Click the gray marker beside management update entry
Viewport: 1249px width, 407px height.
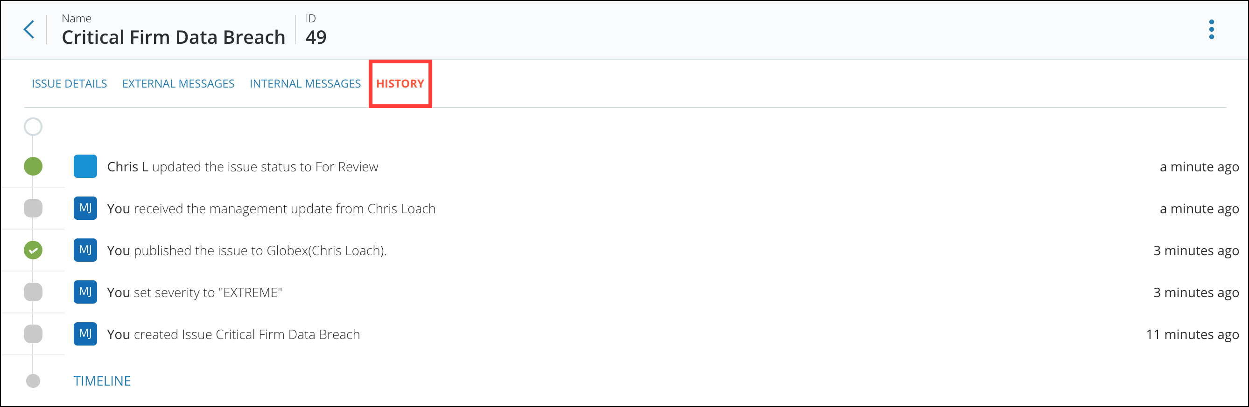click(33, 208)
